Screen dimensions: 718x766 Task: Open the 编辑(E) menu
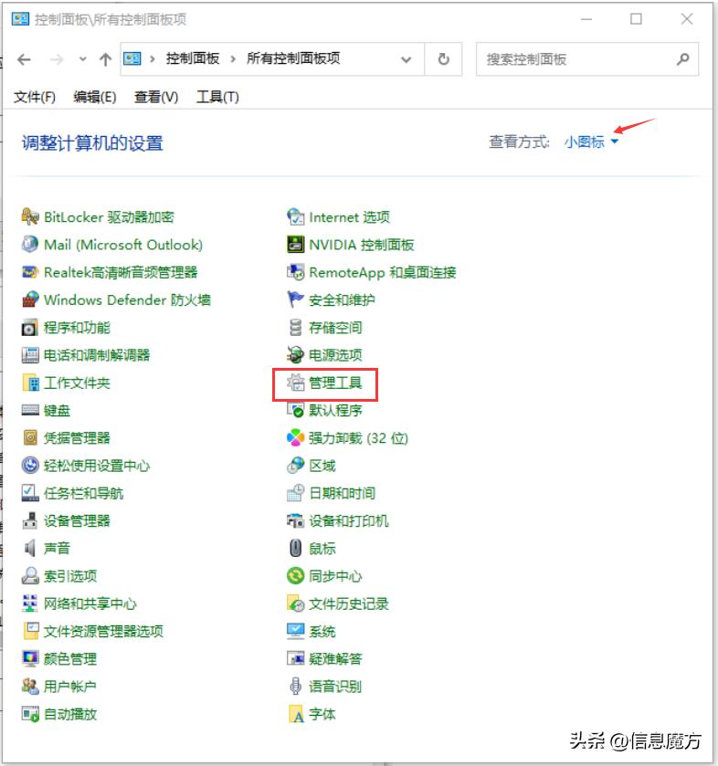95,97
